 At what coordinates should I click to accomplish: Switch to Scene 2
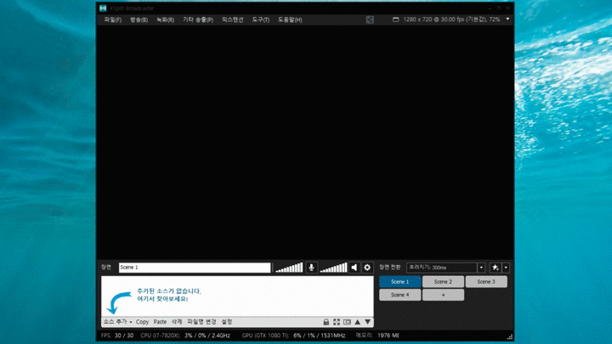pyautogui.click(x=443, y=282)
